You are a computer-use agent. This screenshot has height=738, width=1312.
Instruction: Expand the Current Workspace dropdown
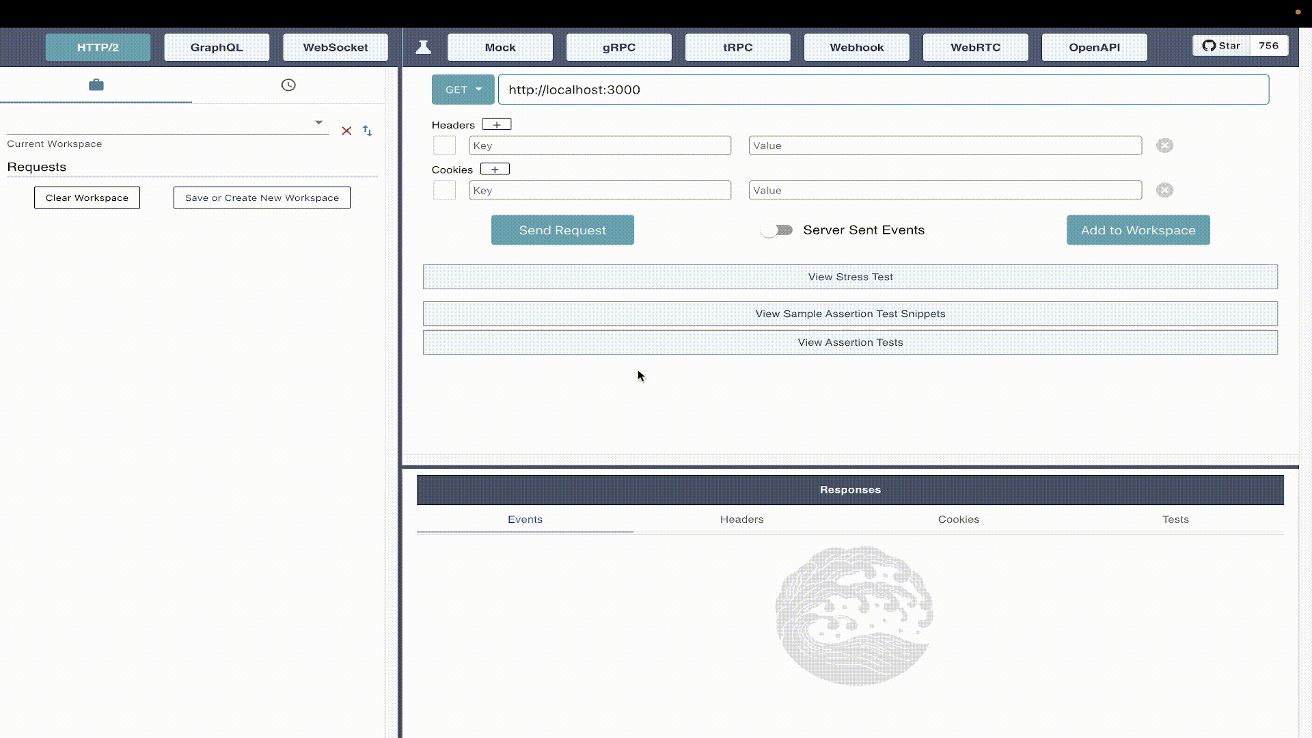(x=319, y=124)
